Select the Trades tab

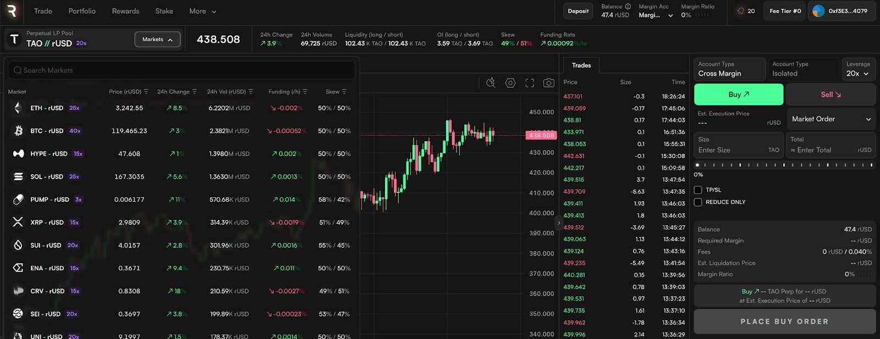click(x=581, y=65)
